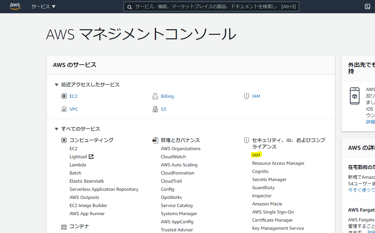Open AWS Organizations
Image resolution: width=375 pixels, height=233 pixels.
click(x=181, y=149)
